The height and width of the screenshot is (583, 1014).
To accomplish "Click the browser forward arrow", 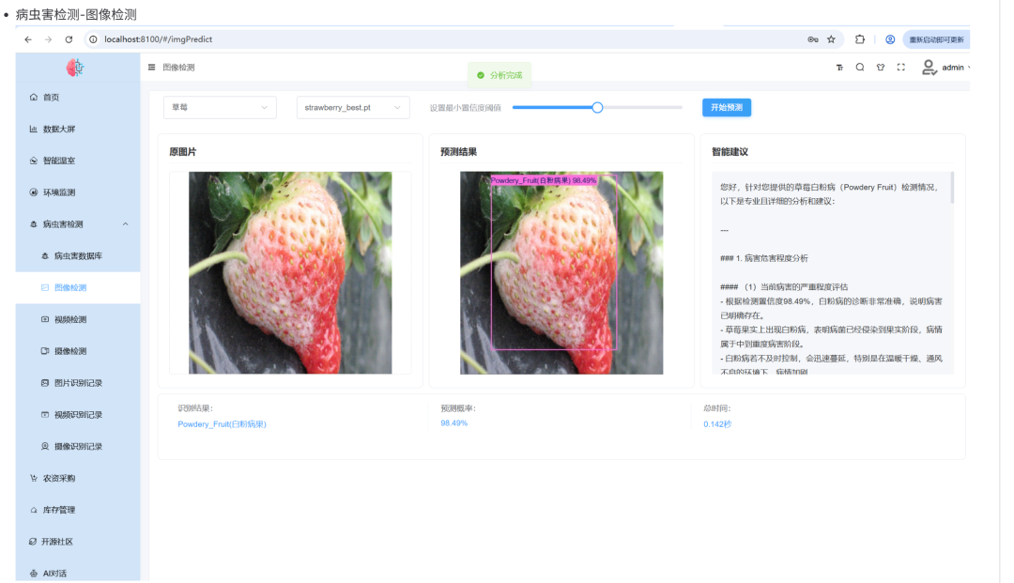I will pos(49,39).
